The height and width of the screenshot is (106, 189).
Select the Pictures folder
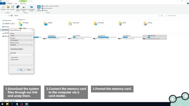pyautogui.click(x=148, y=24)
